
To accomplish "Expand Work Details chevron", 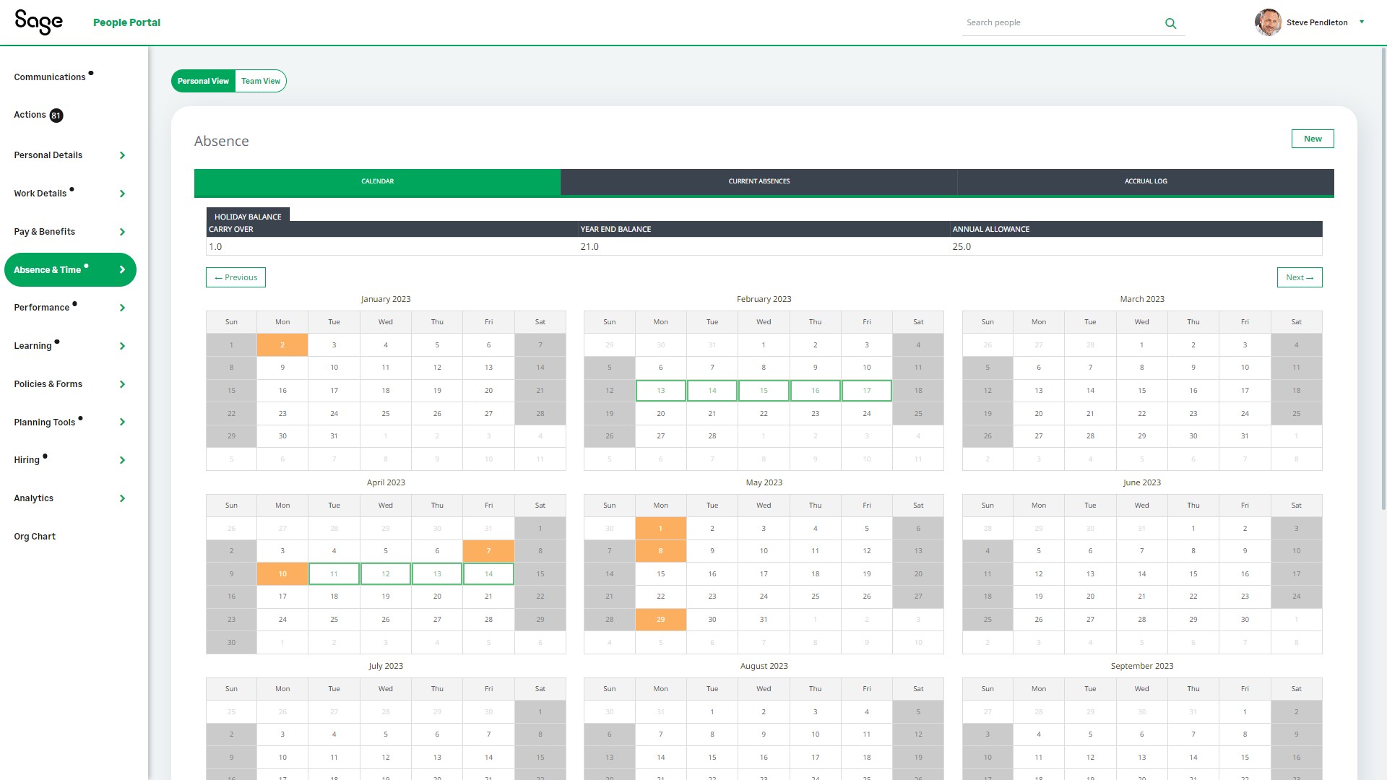I will 122,194.
